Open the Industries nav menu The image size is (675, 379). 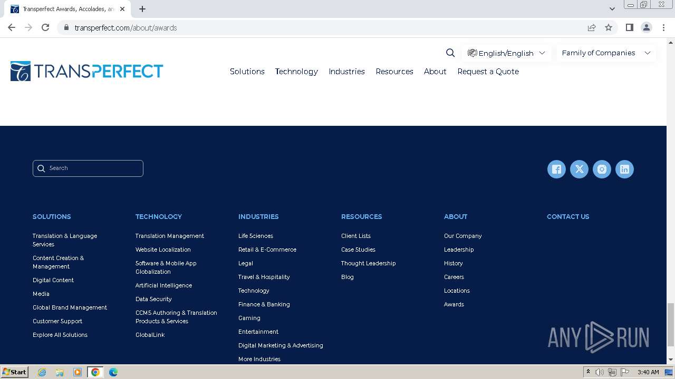(x=347, y=72)
